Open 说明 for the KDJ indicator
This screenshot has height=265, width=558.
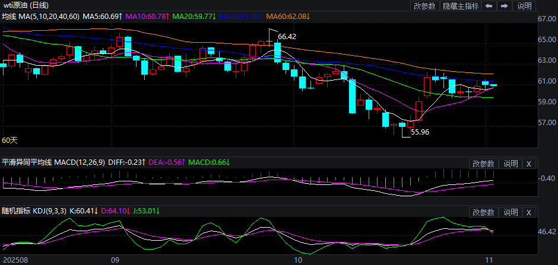[x=510, y=212]
